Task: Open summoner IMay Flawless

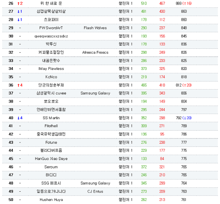Action: [51, 69]
